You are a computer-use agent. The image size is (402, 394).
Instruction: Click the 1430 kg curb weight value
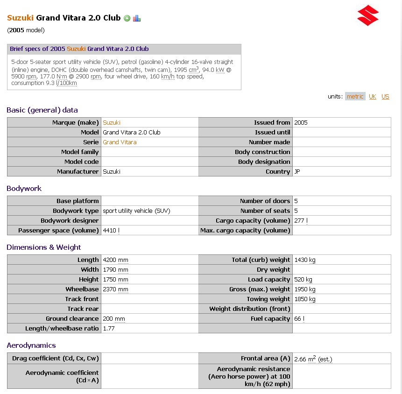click(x=305, y=260)
